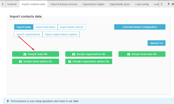
Task: Download the Sample leads options file
Action: click(x=35, y=61)
